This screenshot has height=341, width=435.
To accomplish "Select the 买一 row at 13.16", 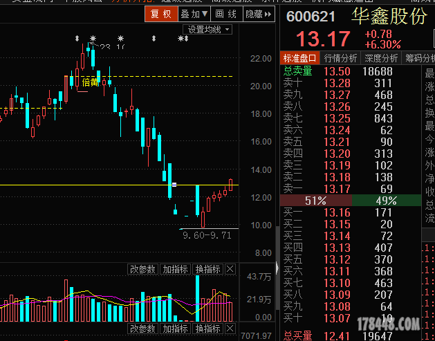I will click(x=351, y=212).
